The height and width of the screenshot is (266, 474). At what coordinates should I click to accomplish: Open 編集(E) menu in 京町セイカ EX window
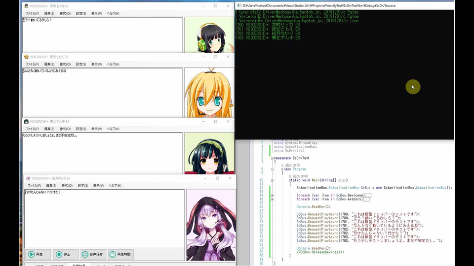click(x=49, y=13)
